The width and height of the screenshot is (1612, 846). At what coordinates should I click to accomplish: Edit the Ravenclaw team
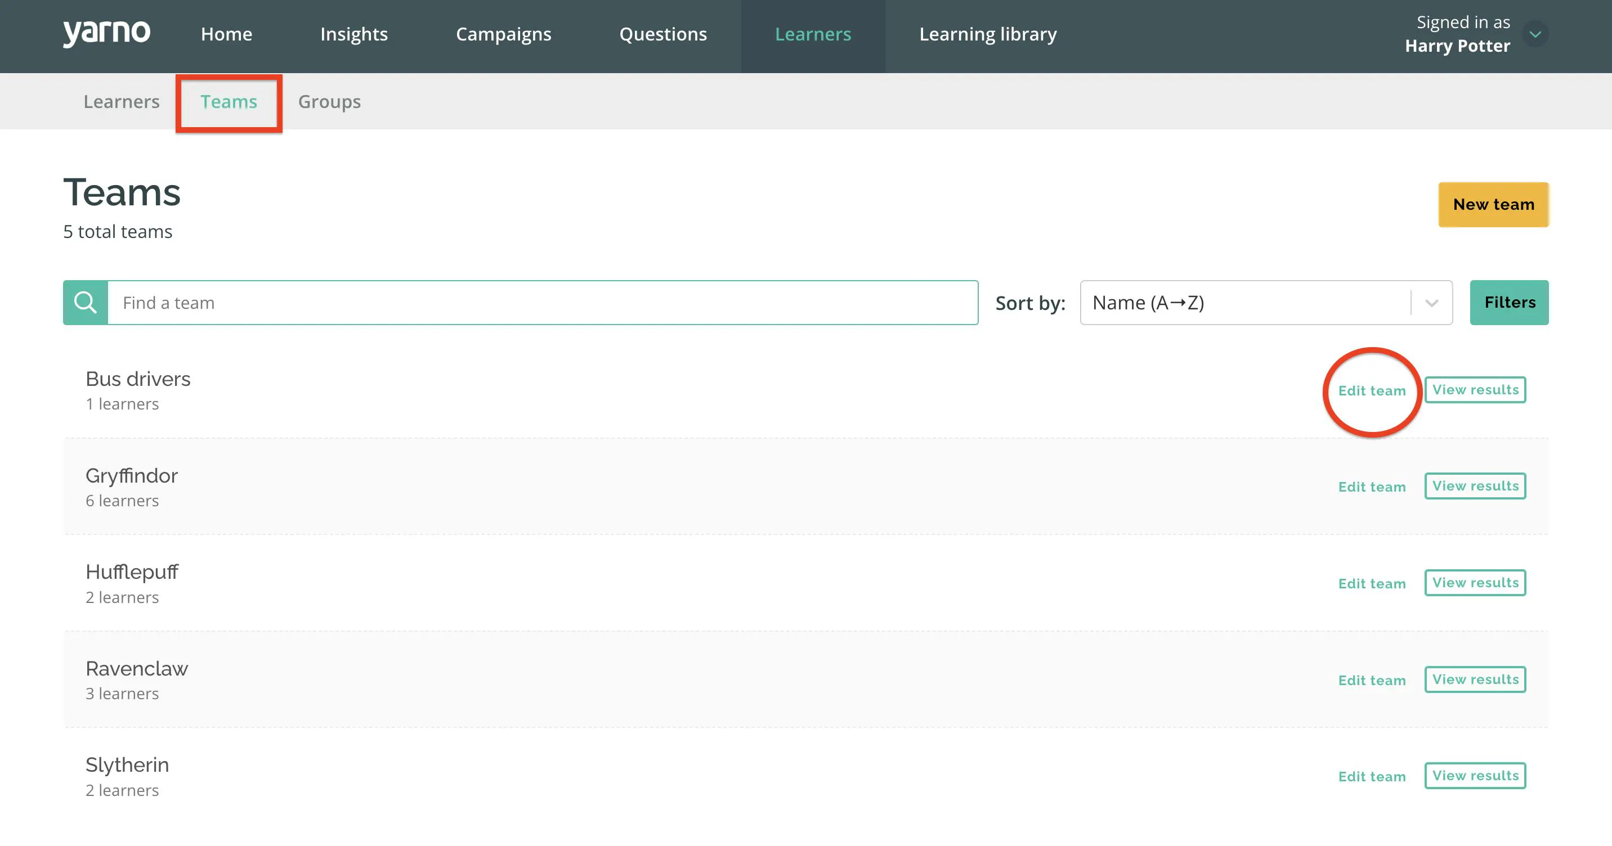point(1372,680)
